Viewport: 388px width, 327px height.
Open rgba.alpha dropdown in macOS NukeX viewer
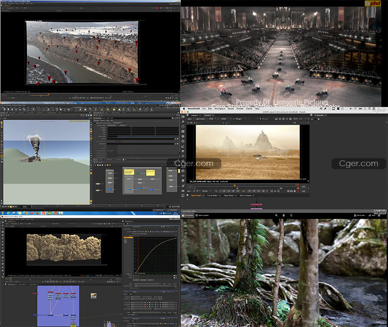[x=201, y=119]
